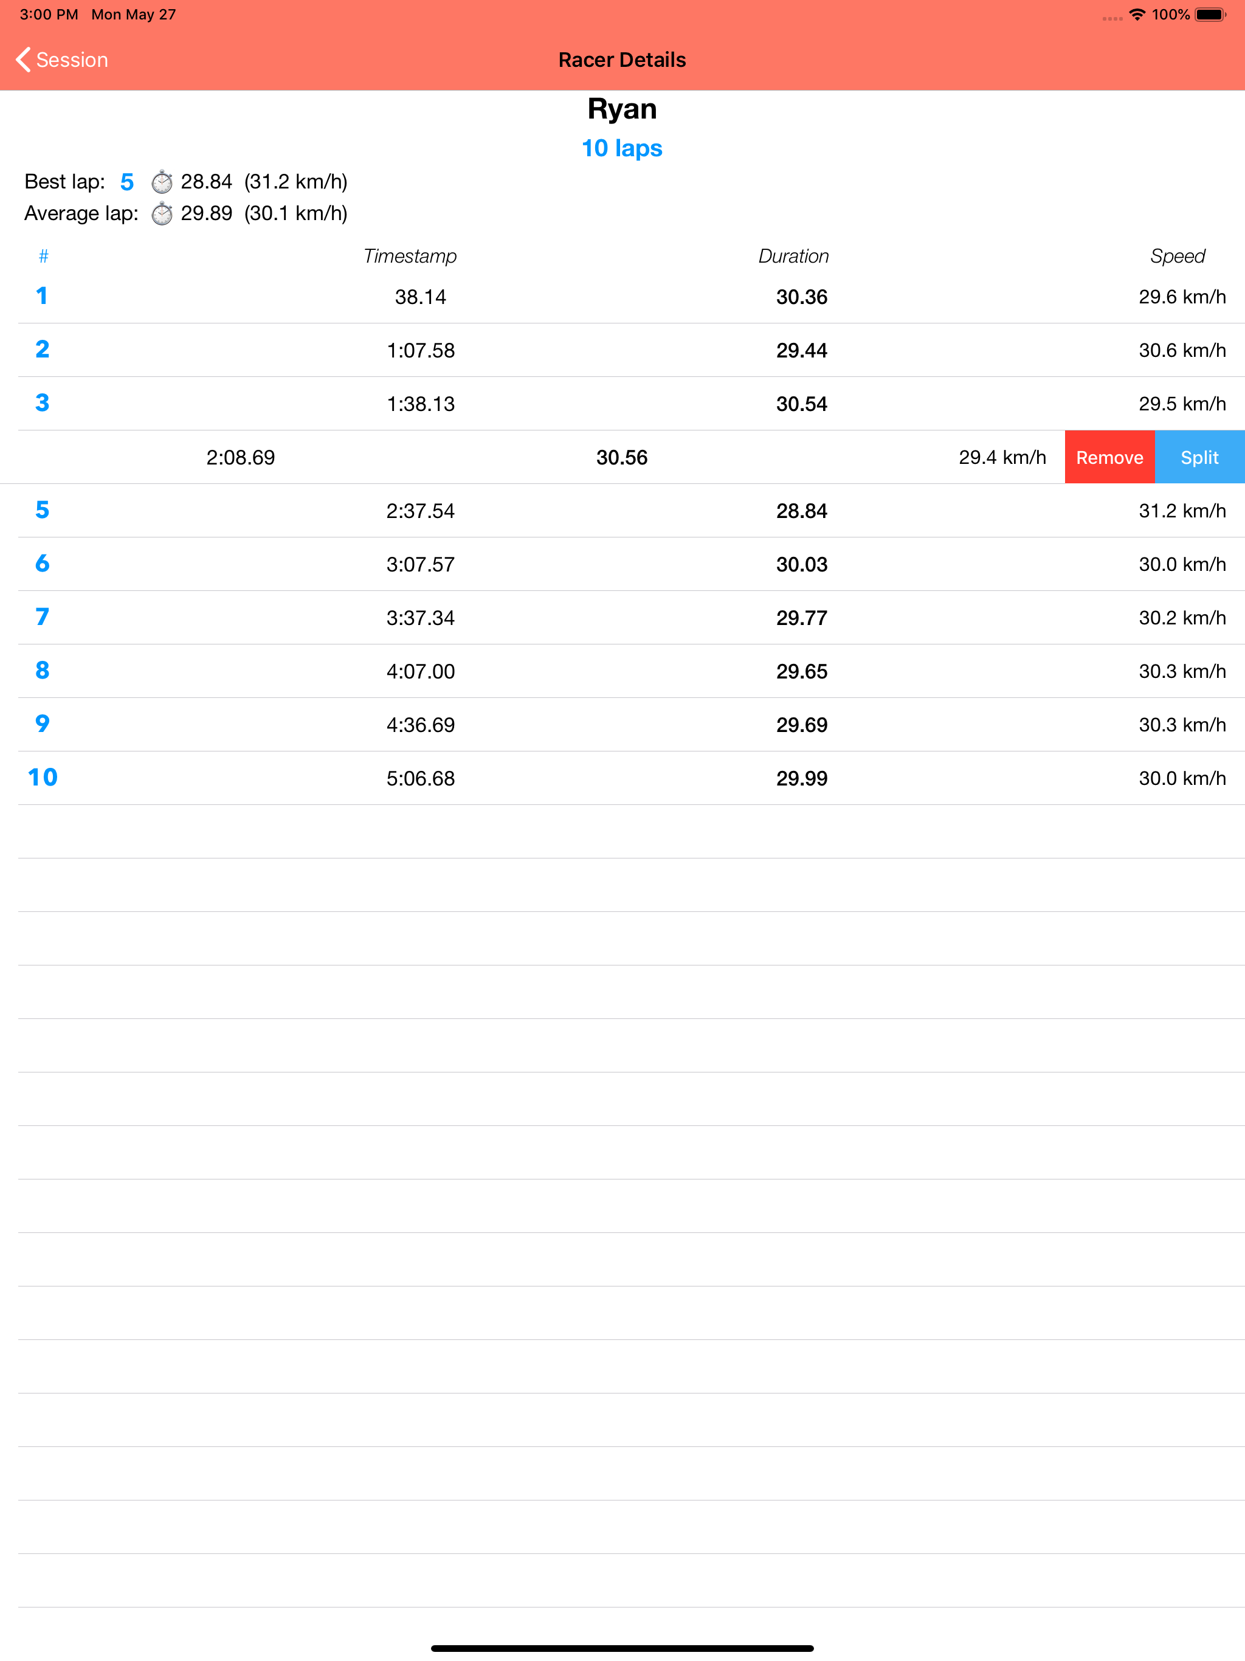
Task: Tap the racer name Ryan
Action: (622, 109)
